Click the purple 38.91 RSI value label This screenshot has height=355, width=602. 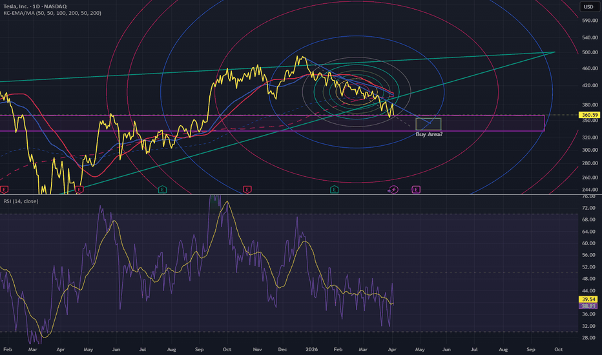[588, 306]
